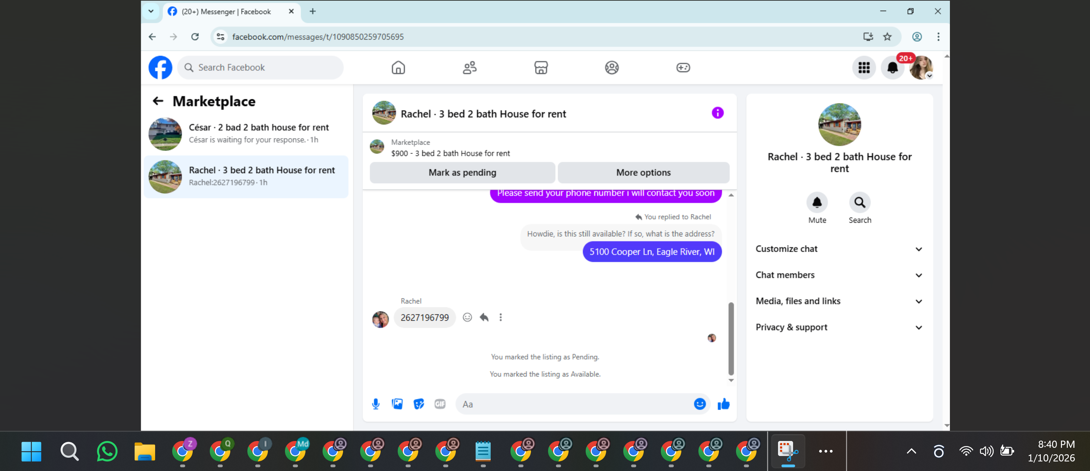Open the Facebook Marketplace tab

[541, 68]
